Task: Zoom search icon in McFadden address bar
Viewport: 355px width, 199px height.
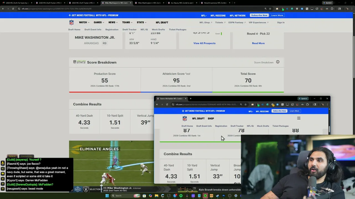Action: 241,104
